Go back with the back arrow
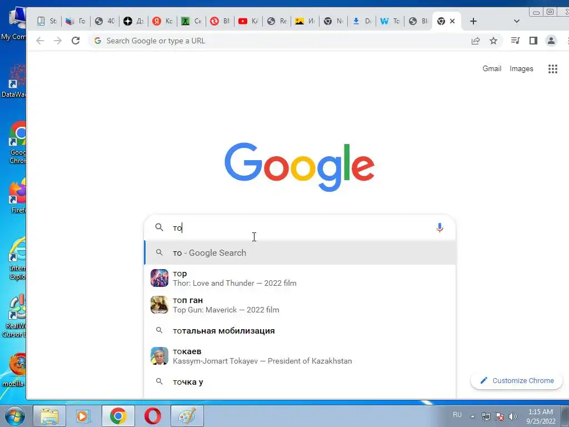This screenshot has height=427, width=569. click(x=40, y=41)
